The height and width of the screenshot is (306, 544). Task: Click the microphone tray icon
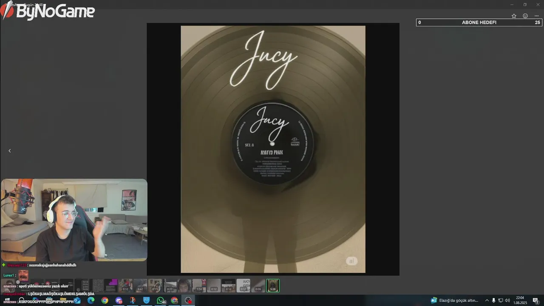[x=494, y=300]
